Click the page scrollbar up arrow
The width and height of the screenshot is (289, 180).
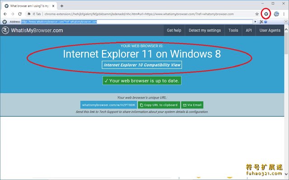coord(286,29)
